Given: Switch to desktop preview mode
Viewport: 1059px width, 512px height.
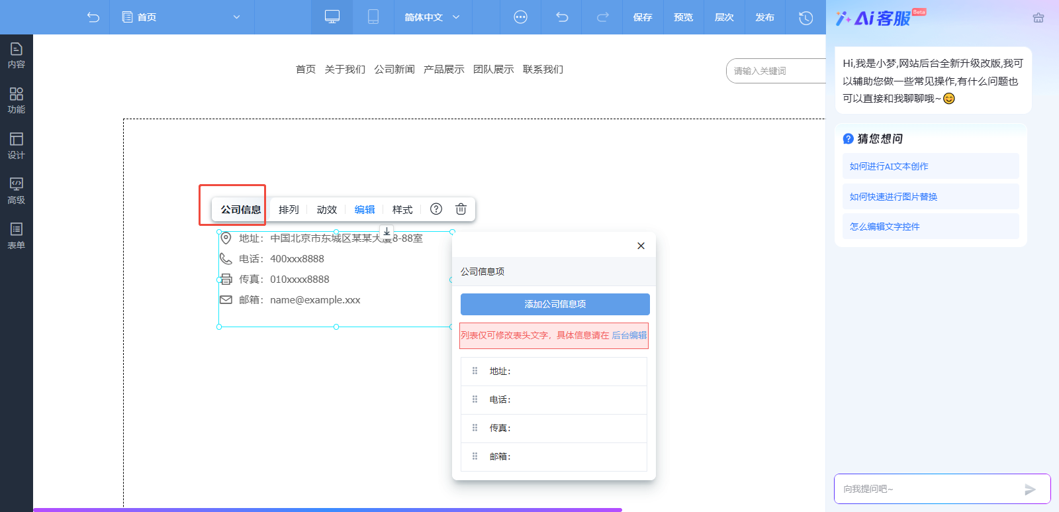Looking at the screenshot, I should tap(332, 17).
